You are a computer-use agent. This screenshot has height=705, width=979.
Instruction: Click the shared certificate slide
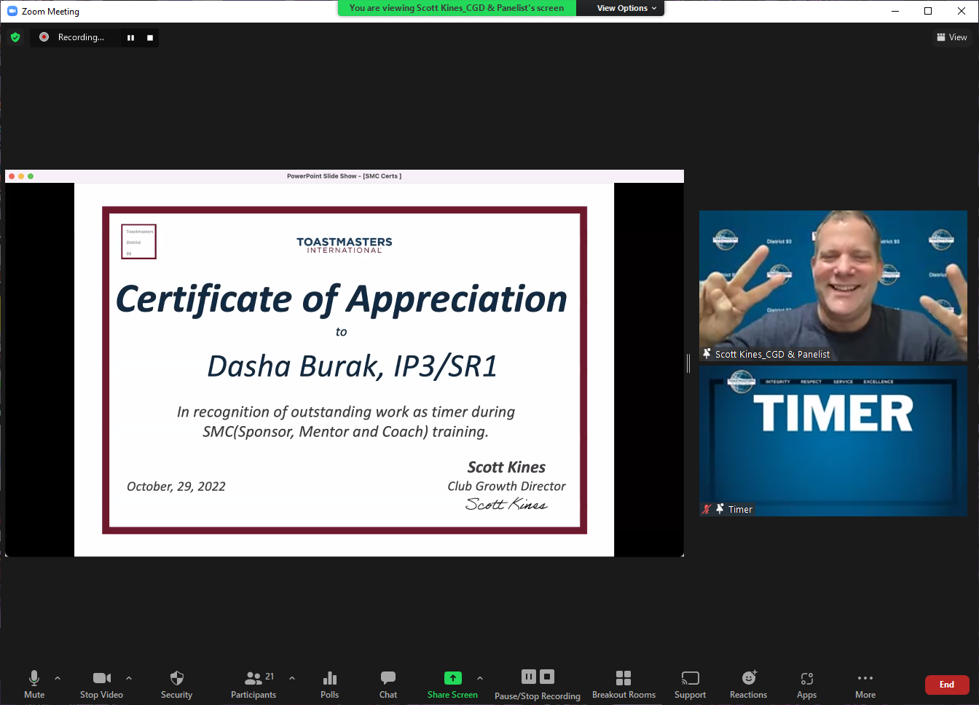344,370
